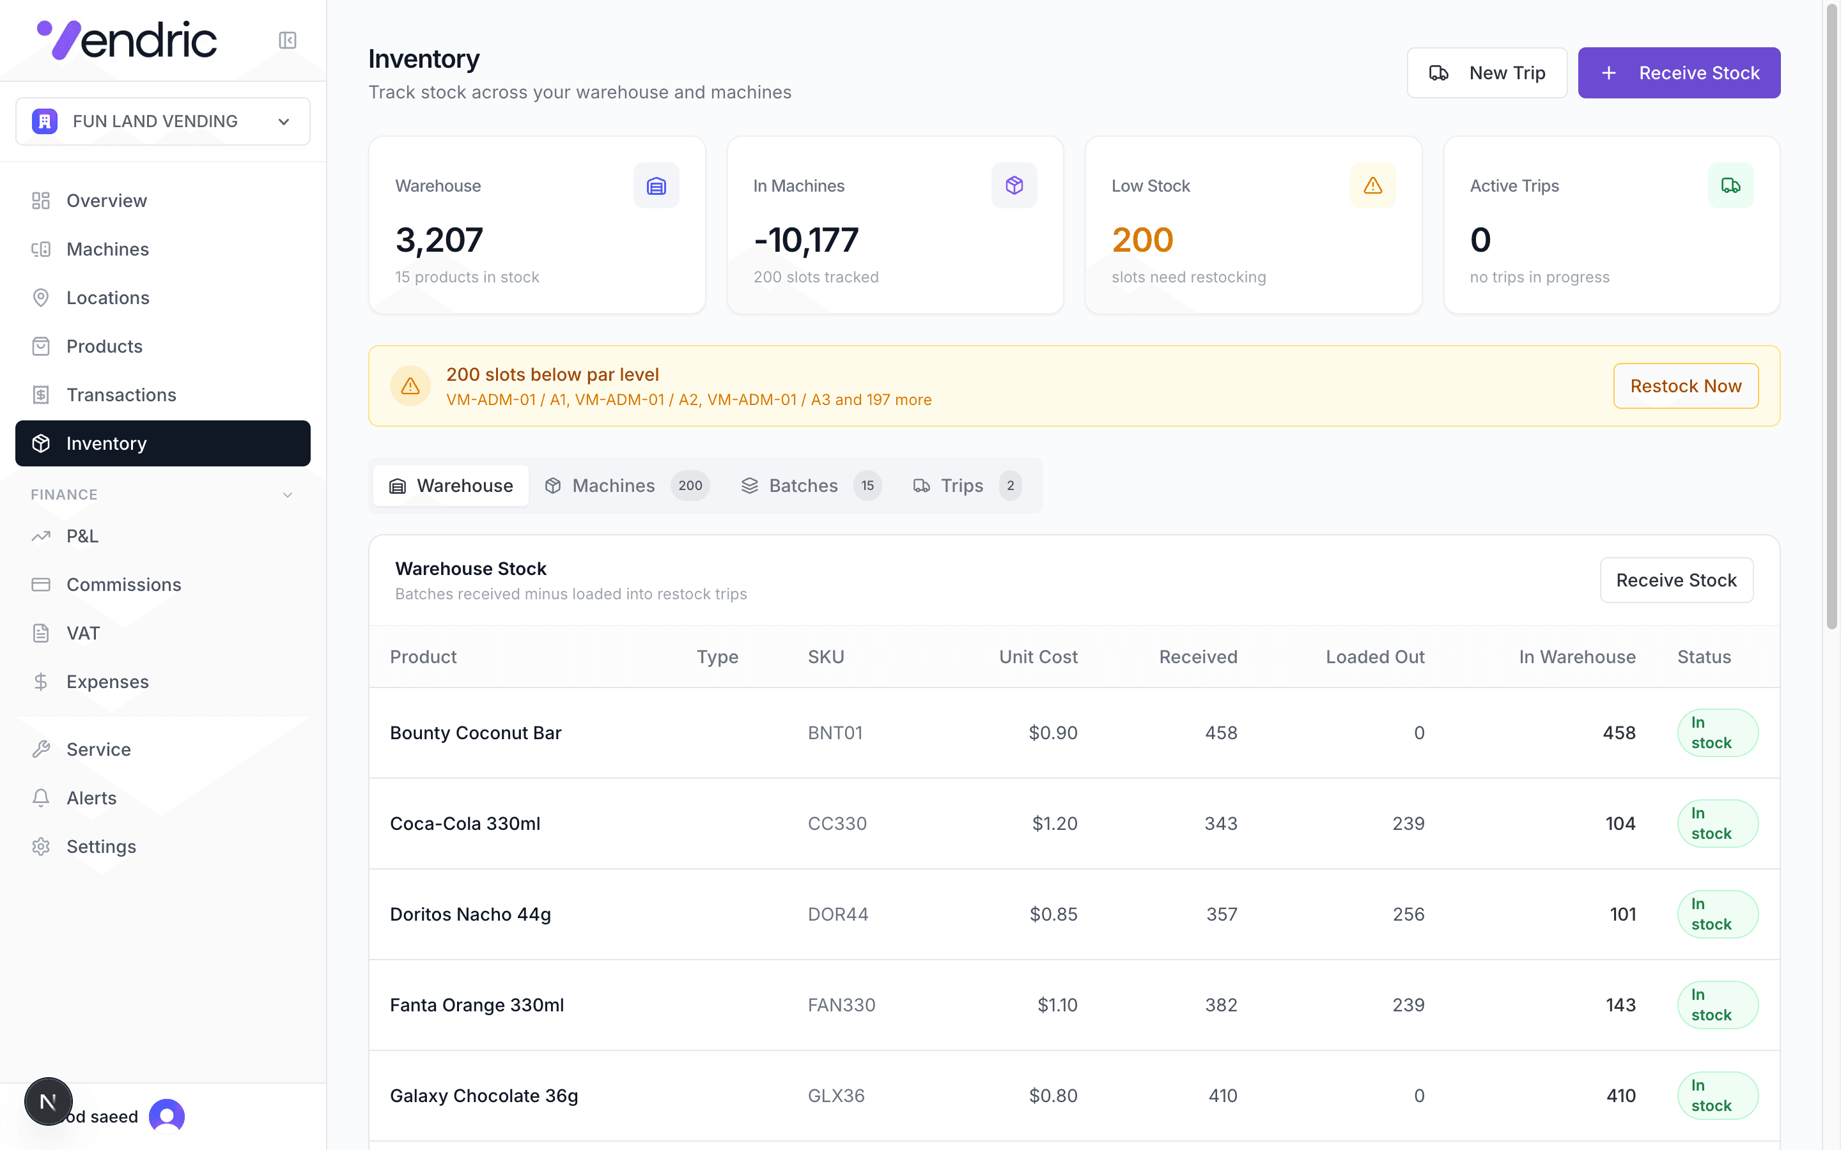Click the Low Stock warning triangle icon

tap(1372, 185)
